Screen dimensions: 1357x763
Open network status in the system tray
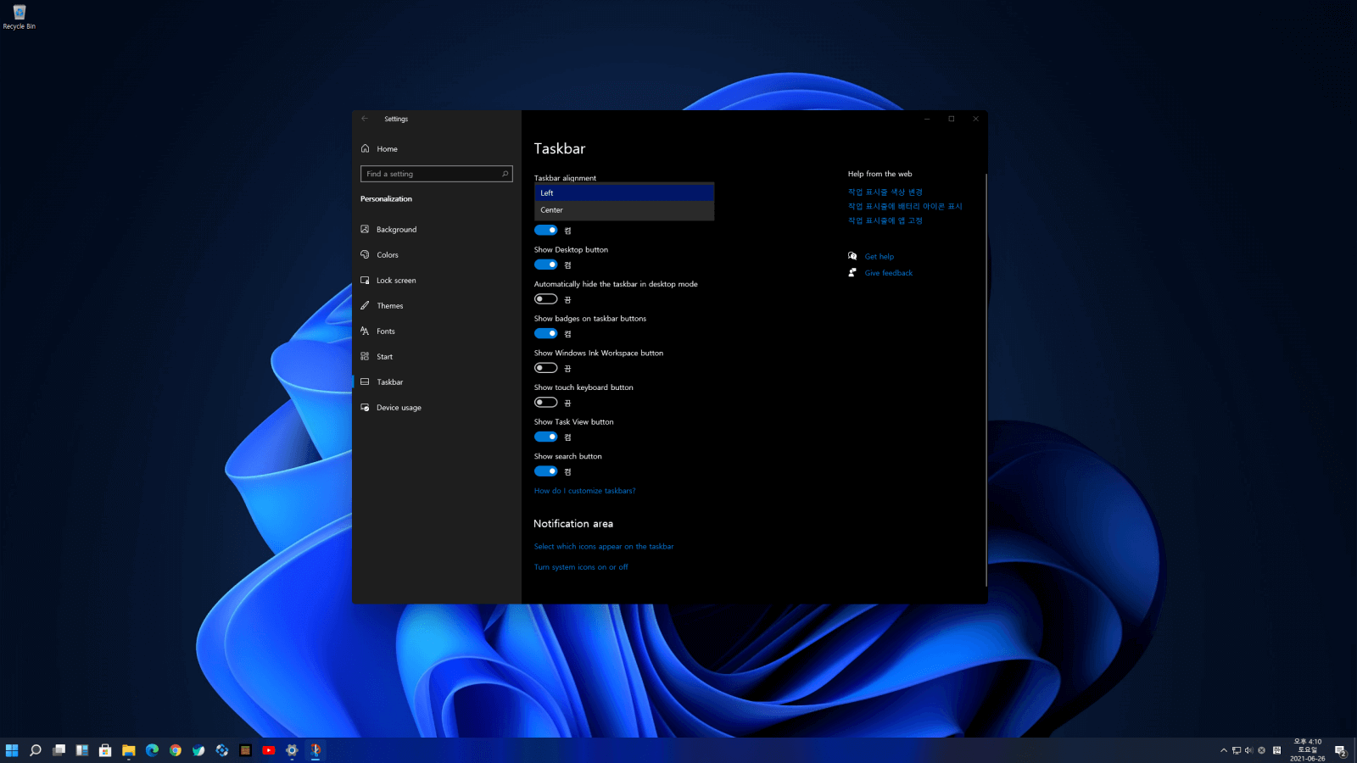click(x=1237, y=750)
